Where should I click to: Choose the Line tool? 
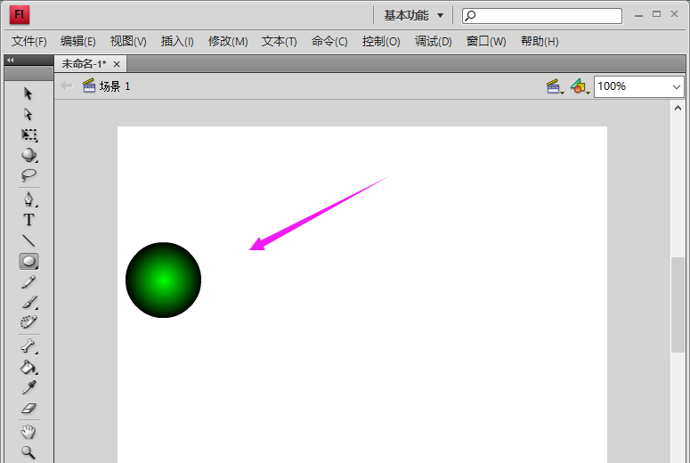pyautogui.click(x=28, y=240)
